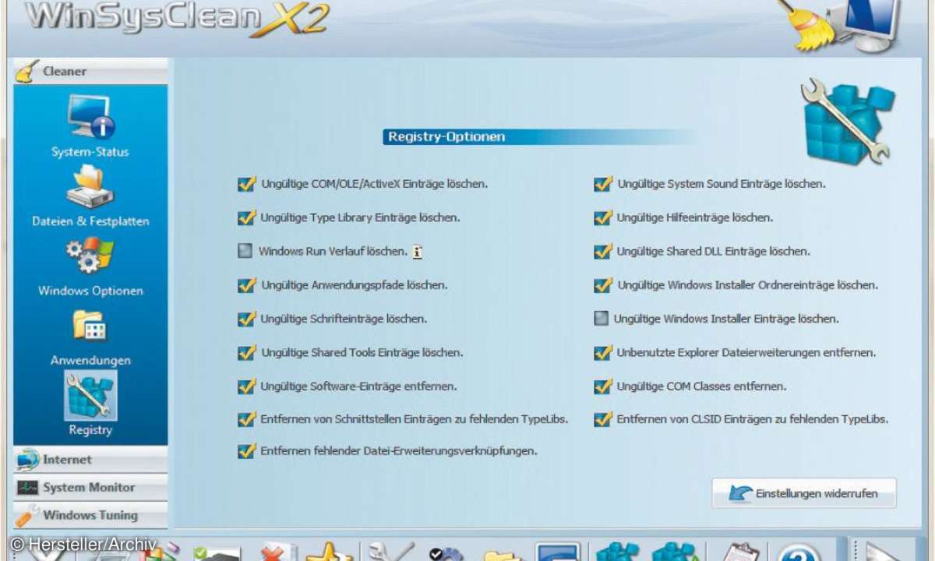Toggle Entfernen von Schnittstellen Einträgen checkbox
The width and height of the screenshot is (935, 561).
tap(246, 419)
